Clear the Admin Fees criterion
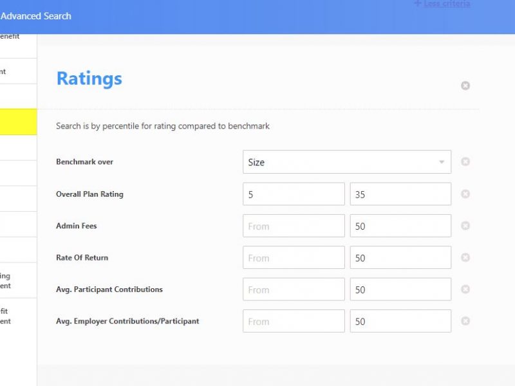 pyautogui.click(x=465, y=226)
